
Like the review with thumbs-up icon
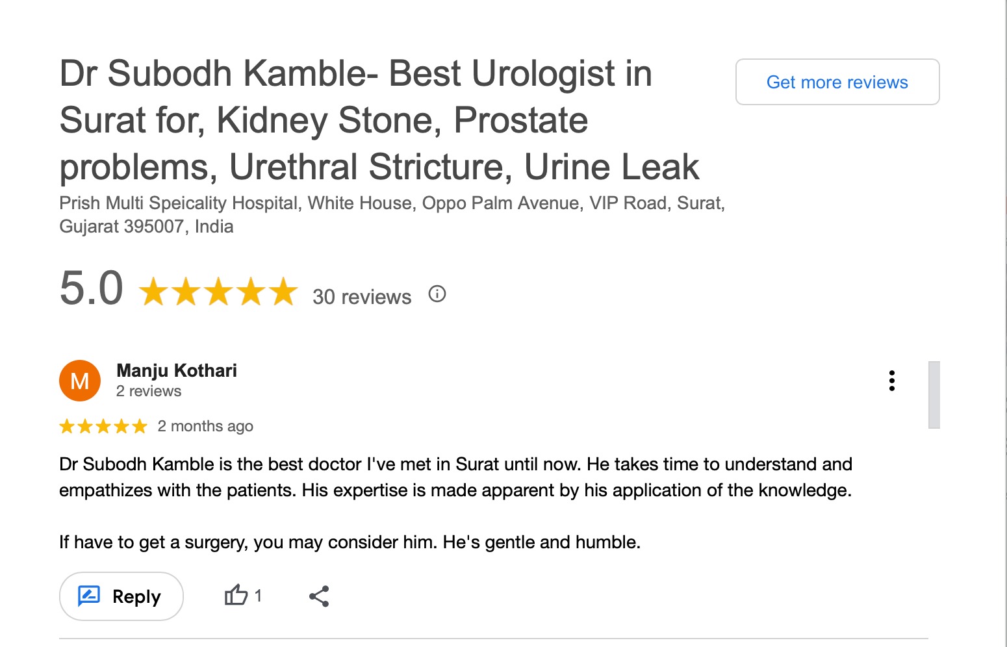click(236, 595)
